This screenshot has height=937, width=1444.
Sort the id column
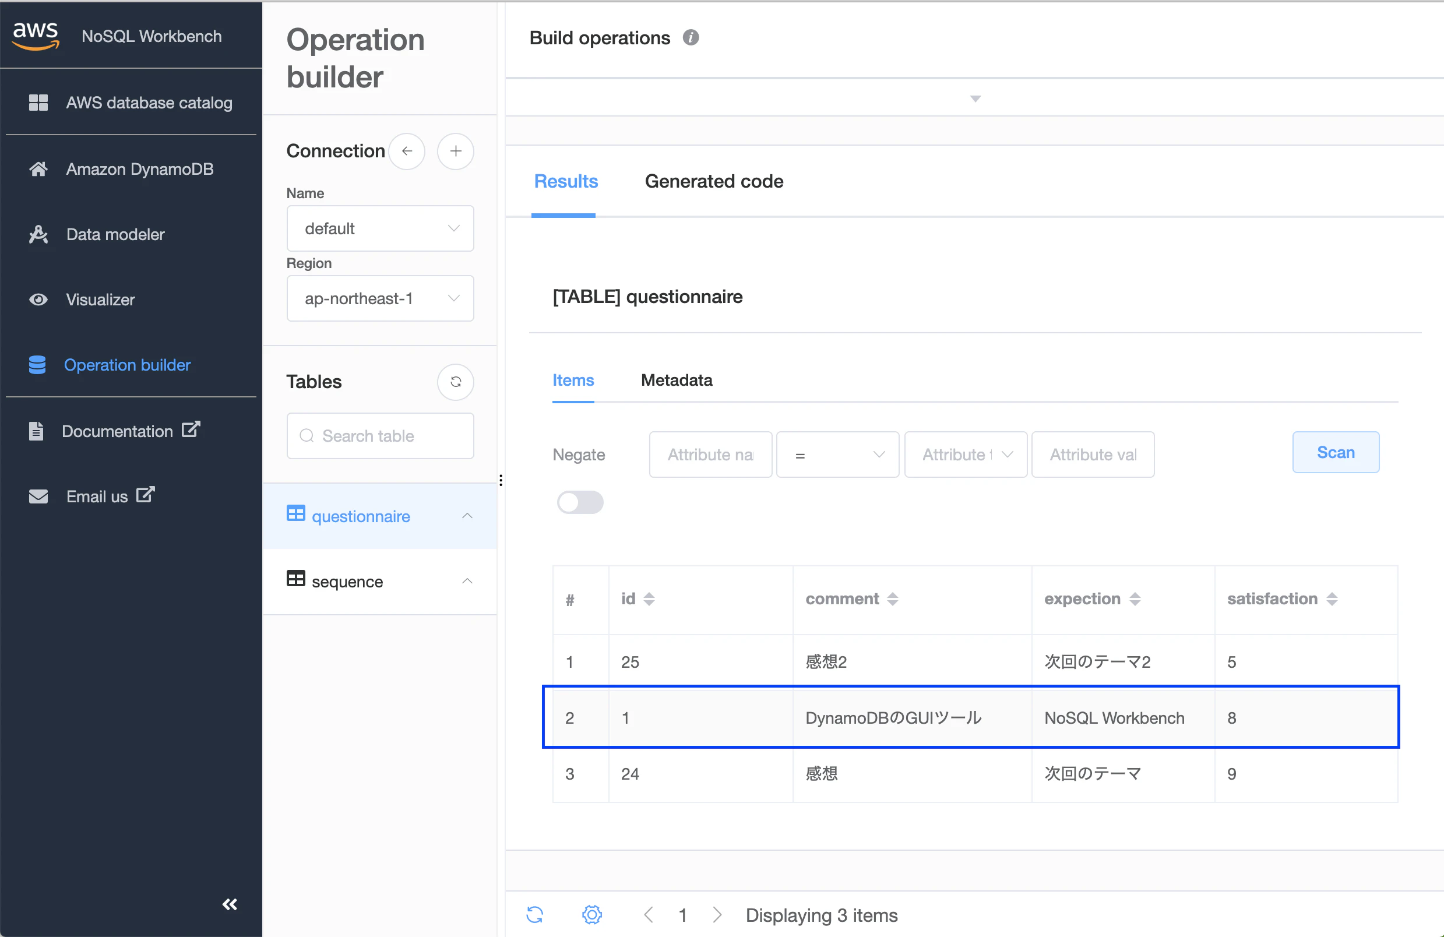649,599
